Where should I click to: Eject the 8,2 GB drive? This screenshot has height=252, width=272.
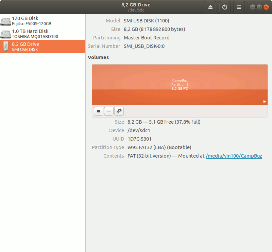210,7
